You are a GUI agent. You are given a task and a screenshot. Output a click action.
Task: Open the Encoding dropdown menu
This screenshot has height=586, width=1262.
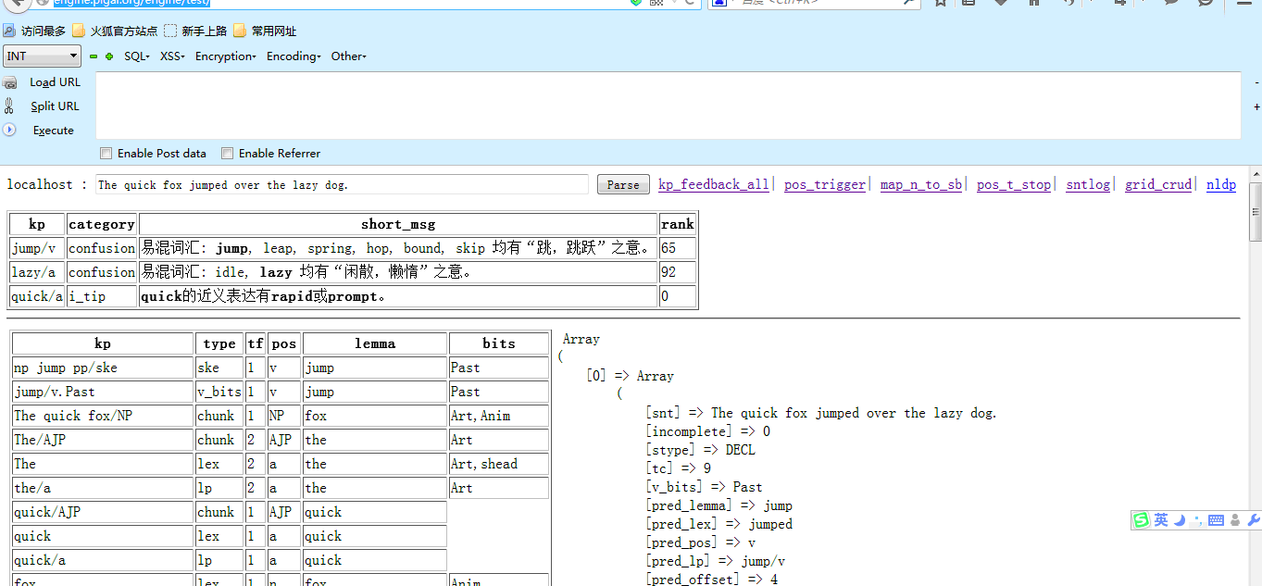coord(294,56)
